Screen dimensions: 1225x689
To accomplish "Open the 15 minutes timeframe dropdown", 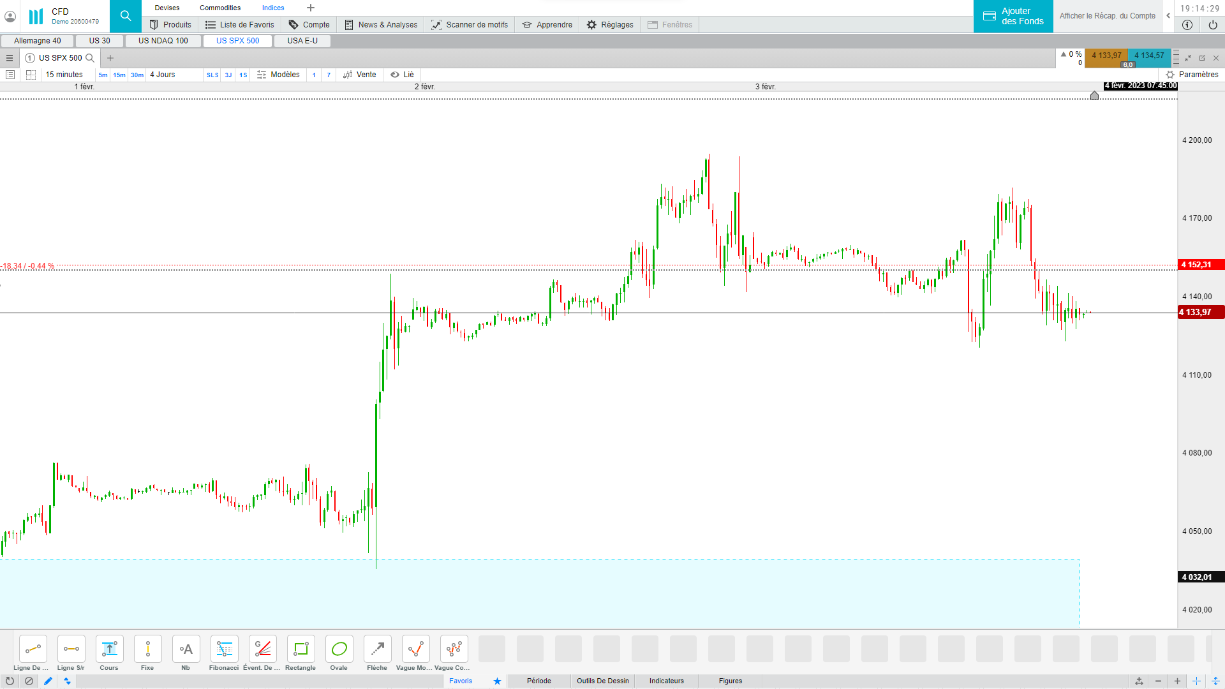I will tap(64, 75).
